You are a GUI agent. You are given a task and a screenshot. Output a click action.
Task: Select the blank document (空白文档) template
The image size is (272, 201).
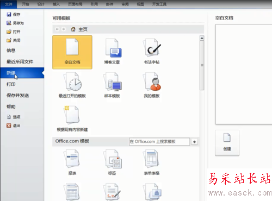tap(72, 52)
